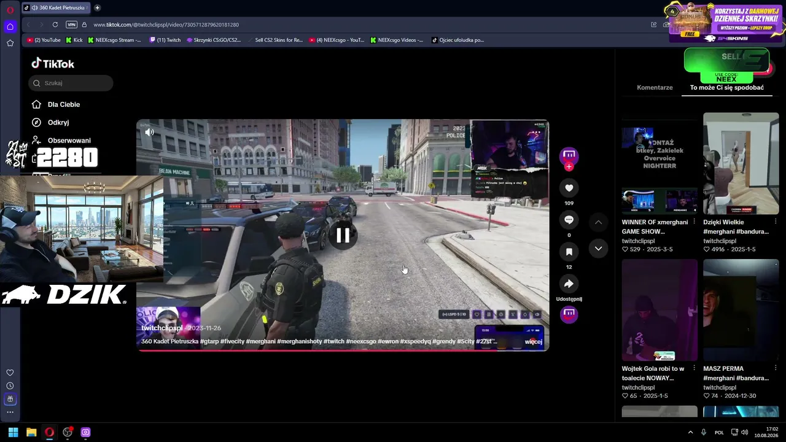Viewport: 786px width, 442px height.
Task: Click the #twitch hashtag
Action: coord(333,341)
